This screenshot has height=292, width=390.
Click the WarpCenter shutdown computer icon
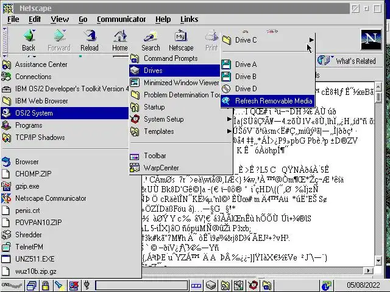(x=74, y=285)
